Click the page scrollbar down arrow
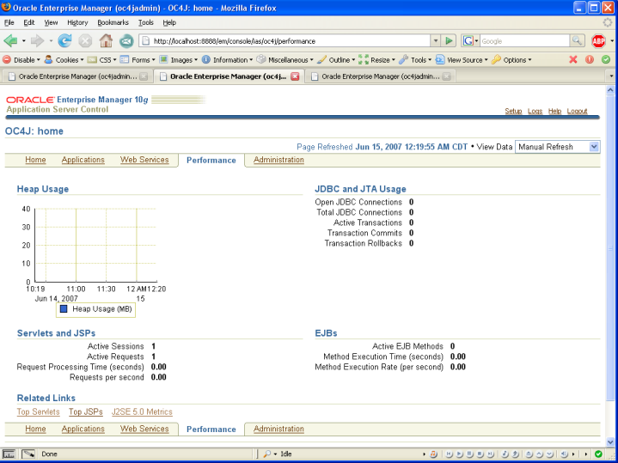 tap(610, 442)
